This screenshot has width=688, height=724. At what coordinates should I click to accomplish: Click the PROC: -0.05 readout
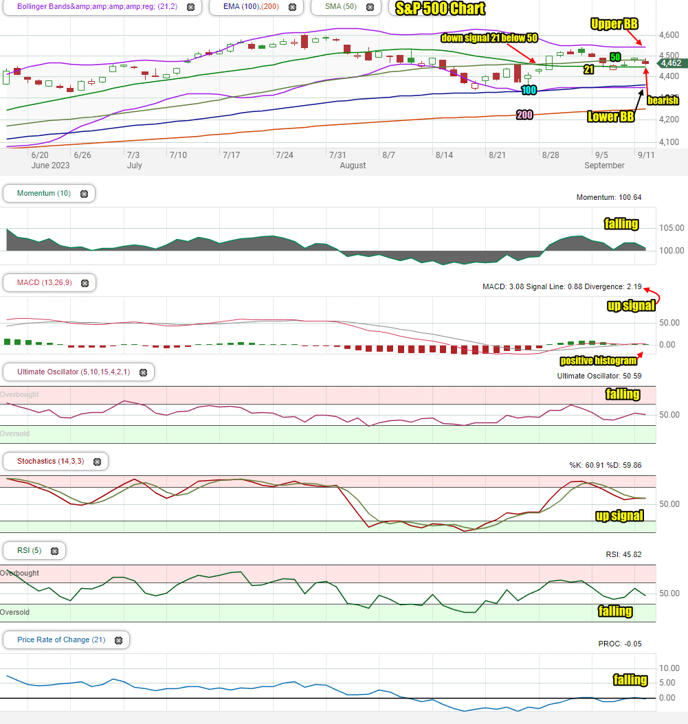620,644
